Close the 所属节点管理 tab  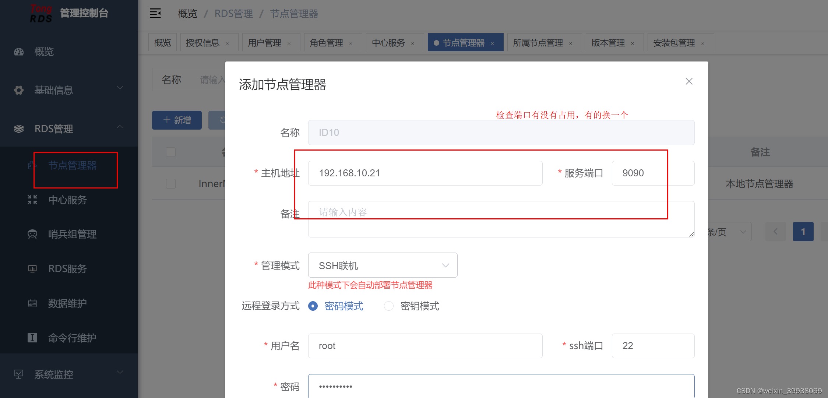571,43
